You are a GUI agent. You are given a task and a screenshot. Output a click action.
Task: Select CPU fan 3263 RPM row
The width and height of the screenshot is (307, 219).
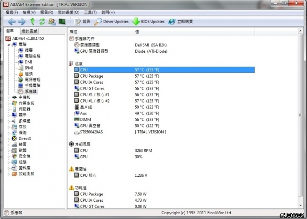pos(165,150)
